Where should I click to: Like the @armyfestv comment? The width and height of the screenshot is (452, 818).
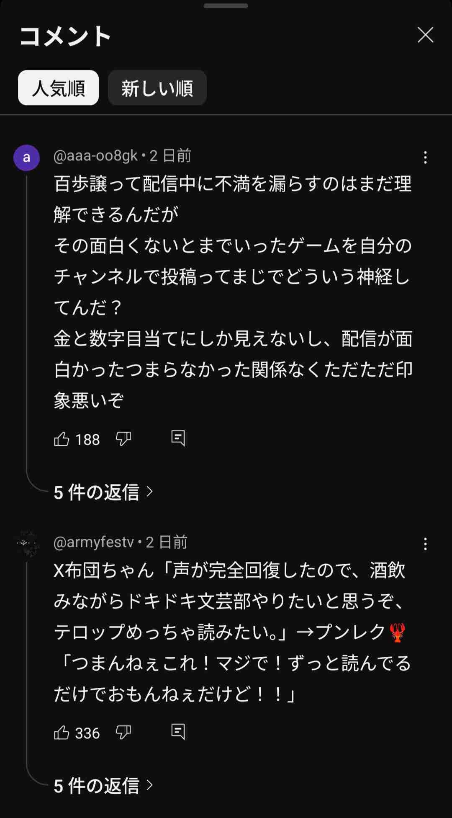62,733
